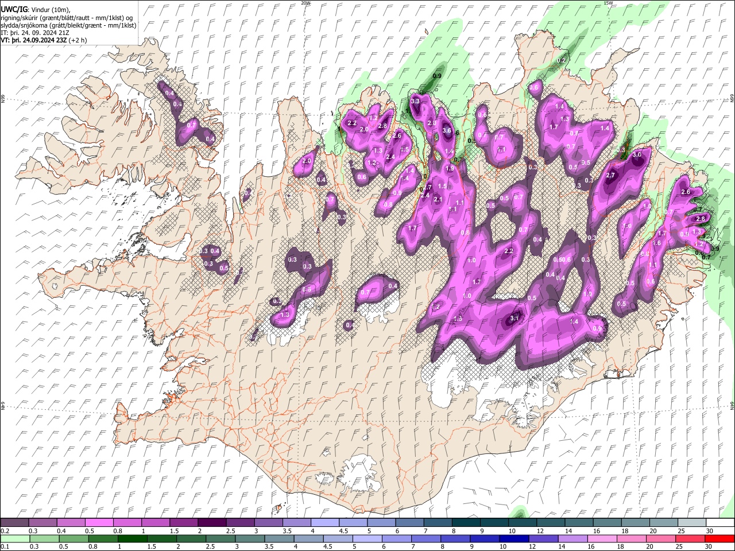Click the '4.5' label in upper legend row

click(343, 531)
